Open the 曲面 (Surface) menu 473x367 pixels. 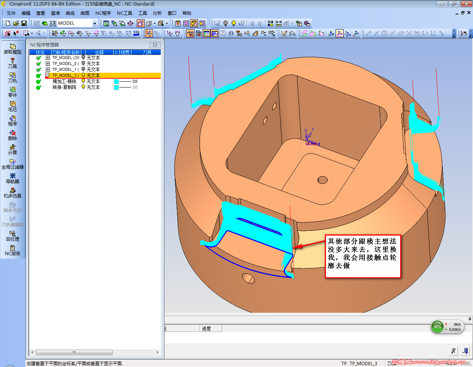tap(85, 13)
